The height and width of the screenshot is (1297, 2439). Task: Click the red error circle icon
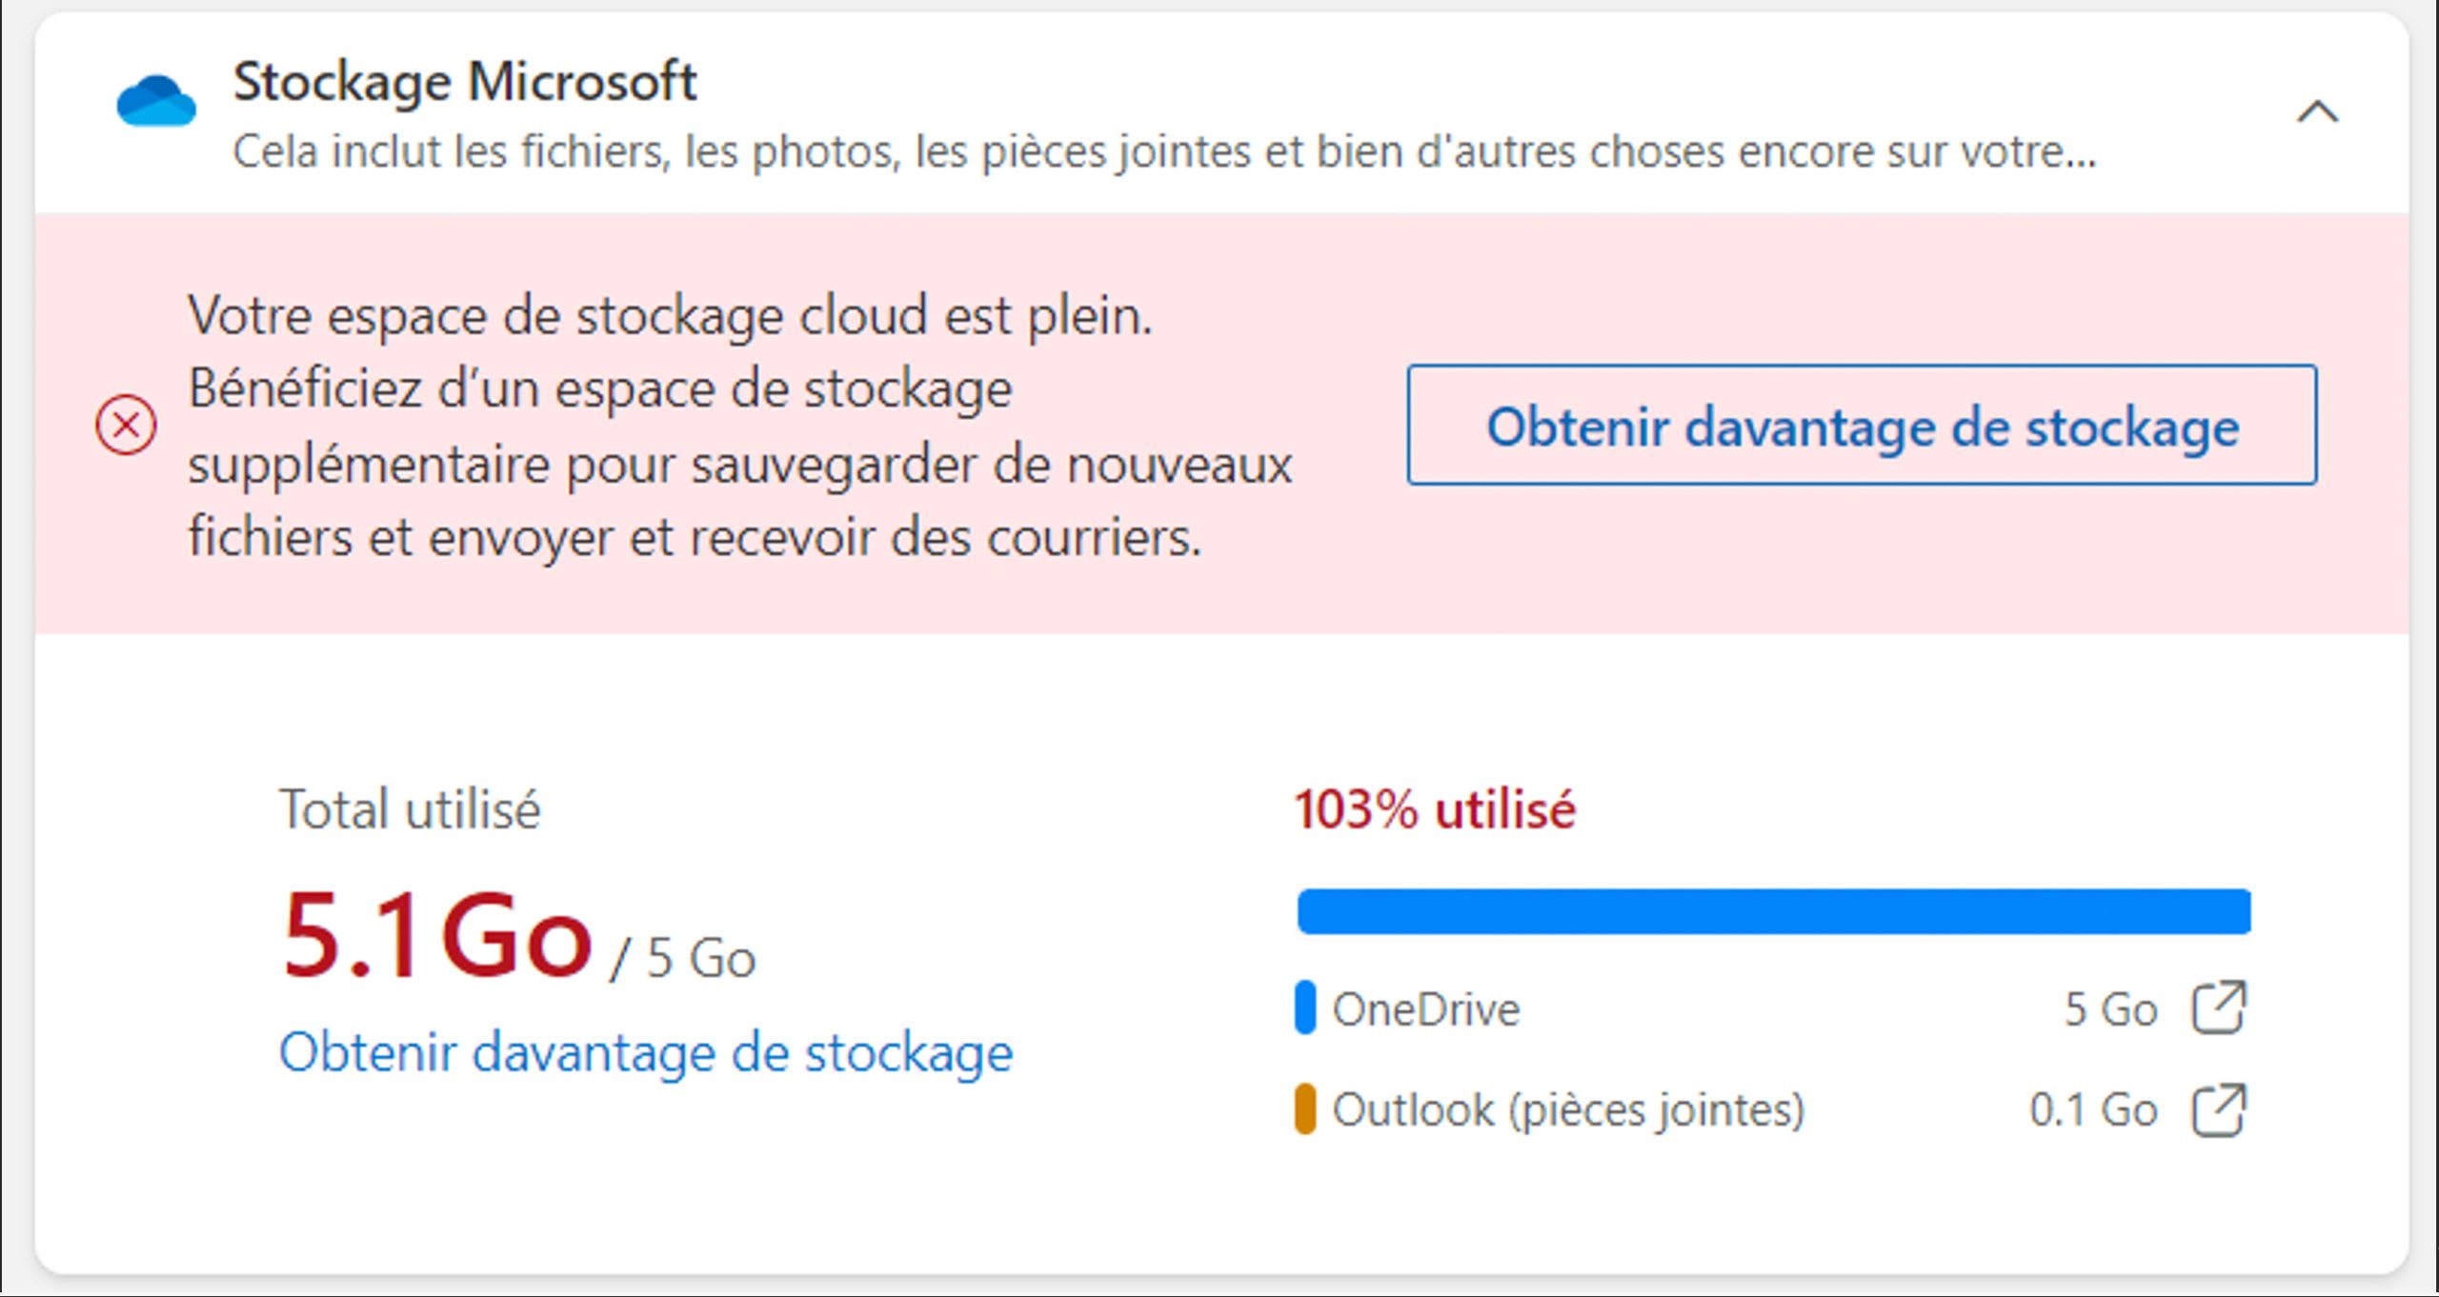pyautogui.click(x=126, y=425)
